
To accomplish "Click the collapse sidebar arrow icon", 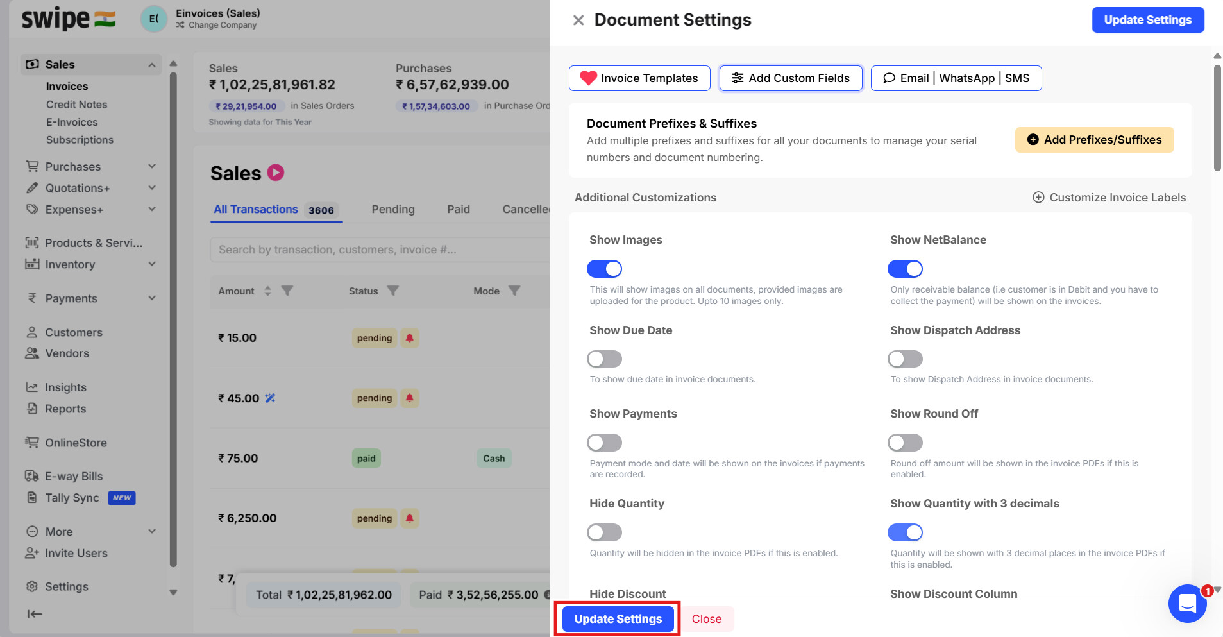I will point(35,614).
